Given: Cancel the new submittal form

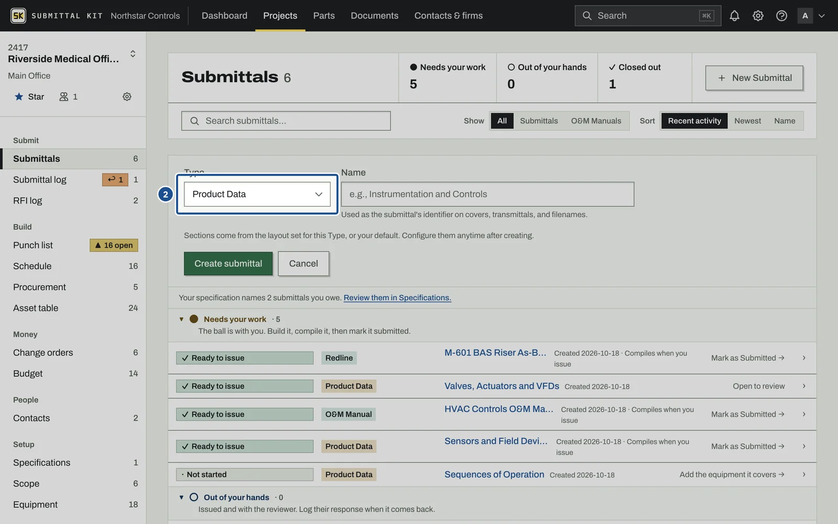Looking at the screenshot, I should pos(304,264).
